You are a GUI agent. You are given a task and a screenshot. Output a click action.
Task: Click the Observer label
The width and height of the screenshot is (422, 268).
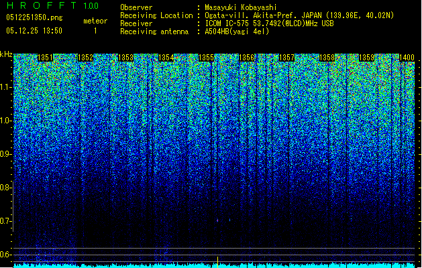point(136,7)
